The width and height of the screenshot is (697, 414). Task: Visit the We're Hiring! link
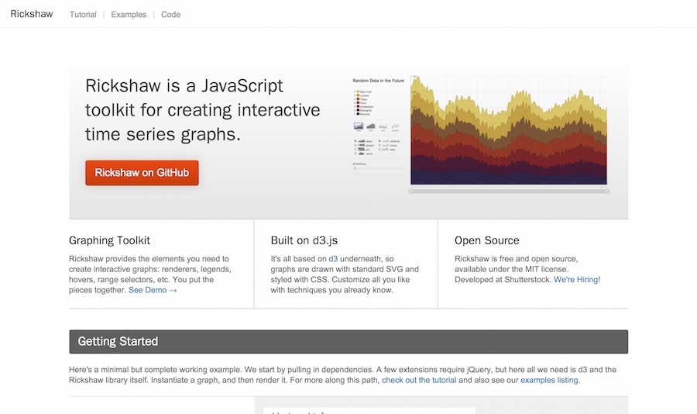(576, 280)
